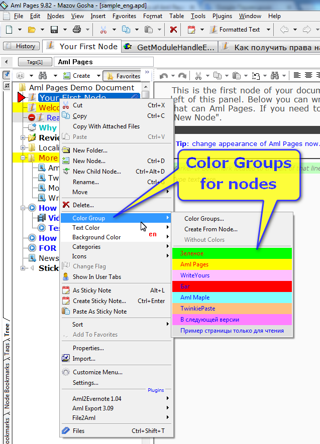320x444 pixels.
Task: Click the scissors Cut icon in editor toolbar
Action: coord(198,76)
